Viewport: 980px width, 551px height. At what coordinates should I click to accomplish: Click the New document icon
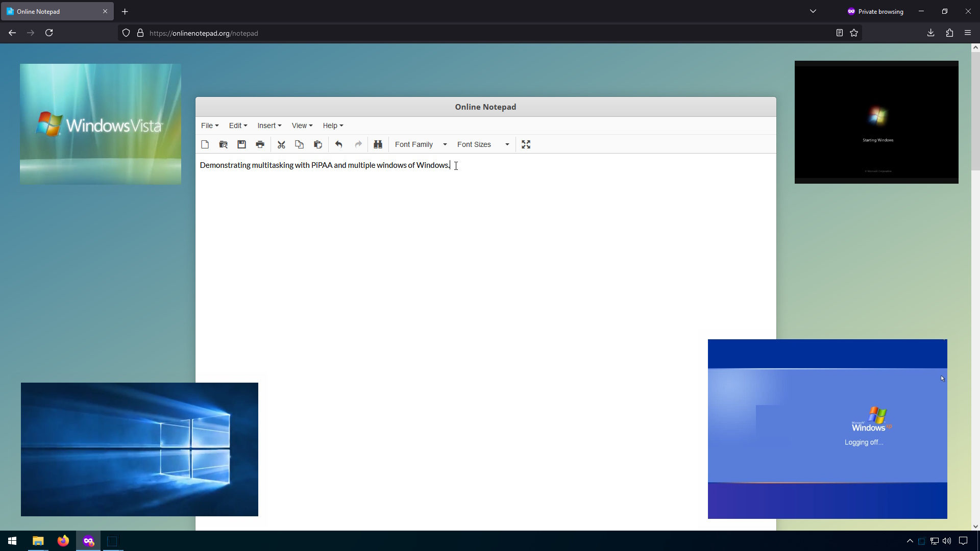tap(205, 144)
